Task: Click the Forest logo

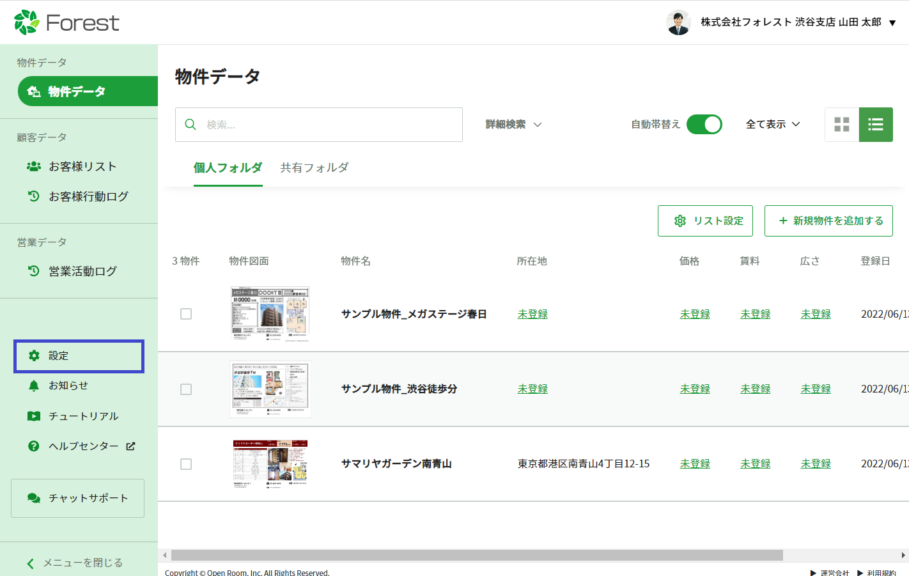Action: [66, 22]
